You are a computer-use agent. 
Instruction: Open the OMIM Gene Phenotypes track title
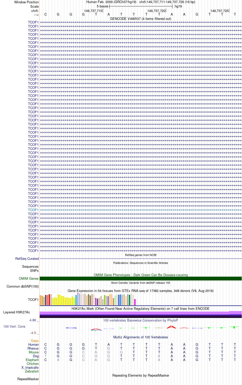(x=141, y=275)
